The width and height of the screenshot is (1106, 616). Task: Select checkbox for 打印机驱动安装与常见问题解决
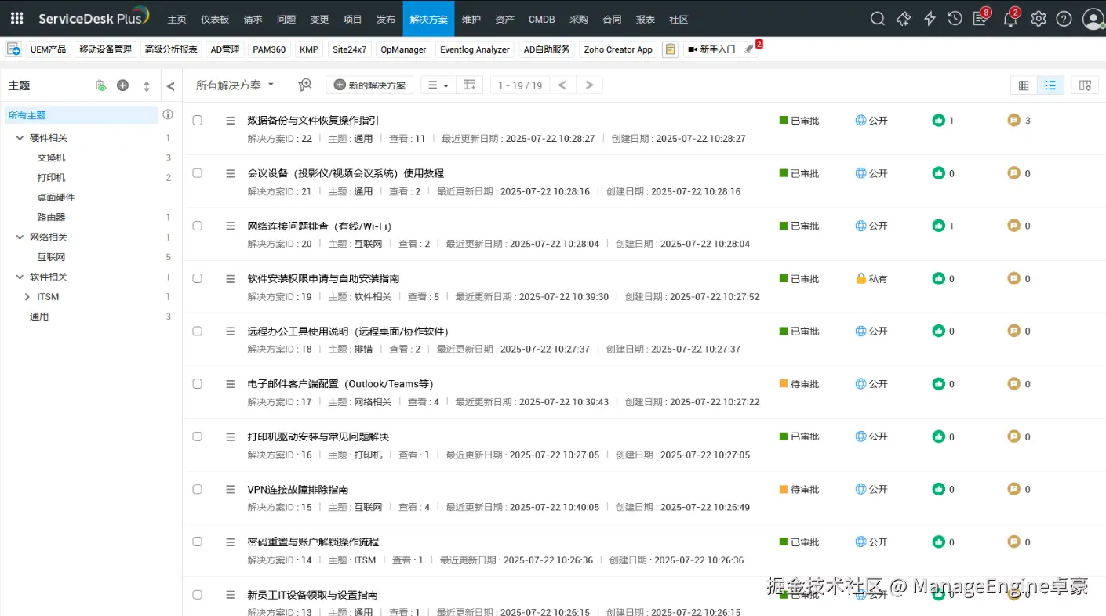tap(198, 437)
